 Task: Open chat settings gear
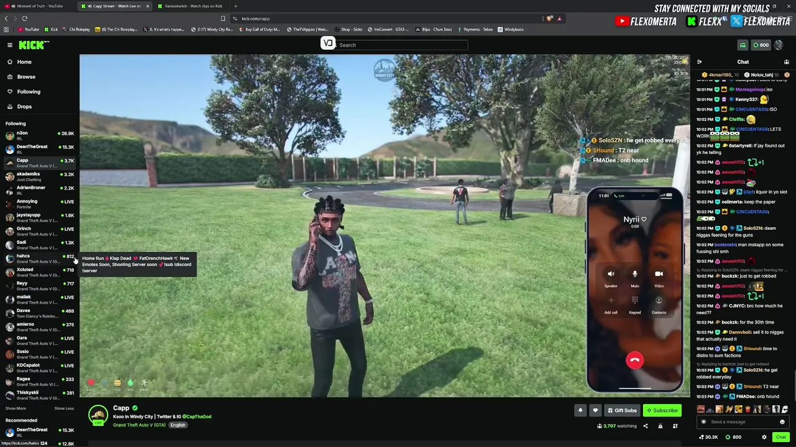pyautogui.click(x=764, y=437)
